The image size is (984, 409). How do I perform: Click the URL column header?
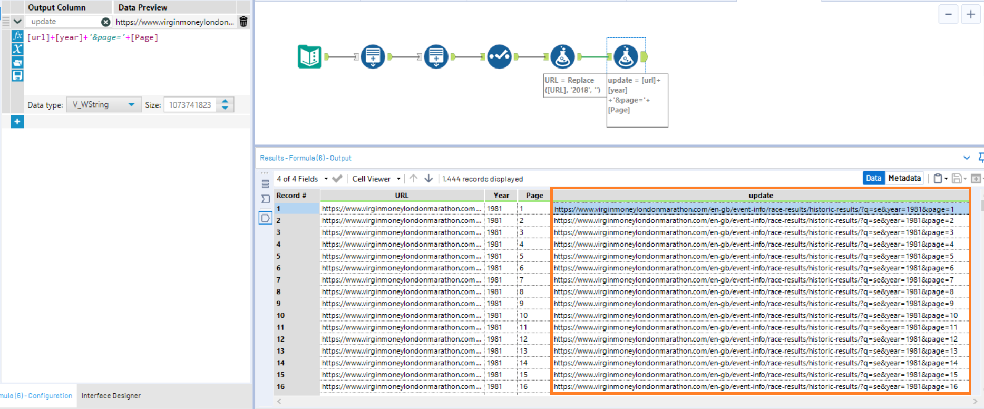click(402, 196)
